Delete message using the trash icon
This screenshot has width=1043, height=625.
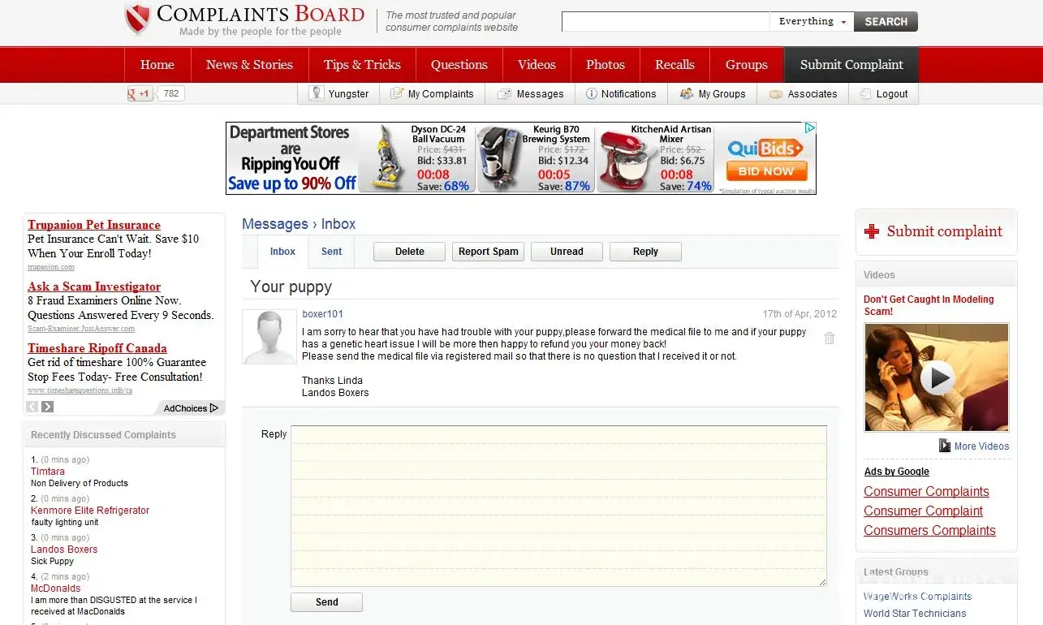click(x=829, y=338)
